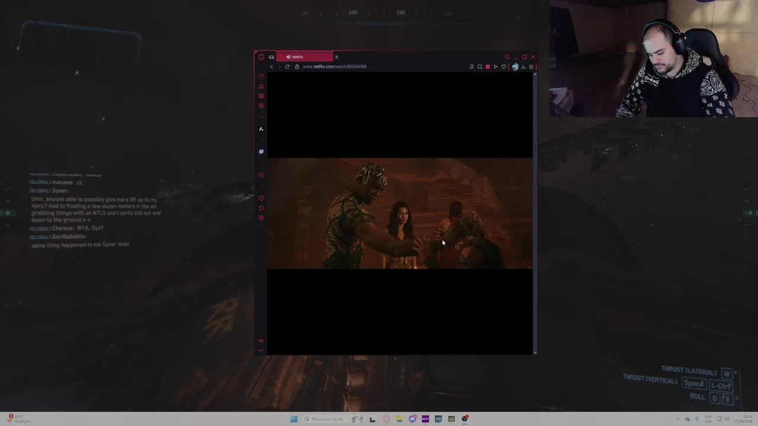Open the Discord taskbar icon
758x426 pixels.
[412, 419]
